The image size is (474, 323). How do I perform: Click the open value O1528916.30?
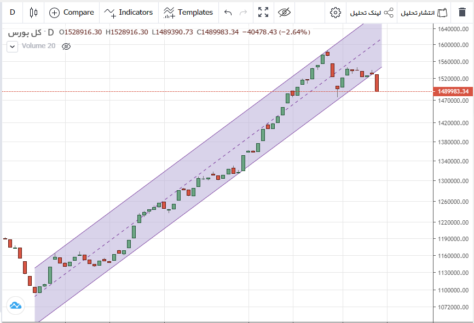80,32
